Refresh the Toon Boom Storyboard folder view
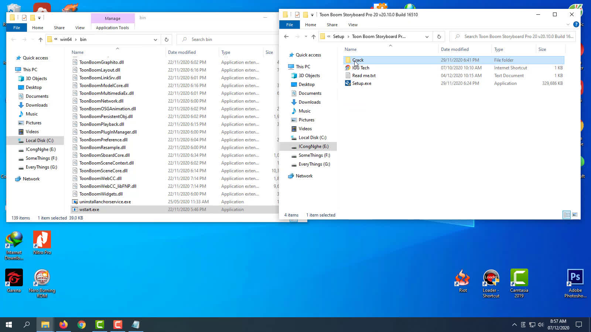591x332 pixels. [x=439, y=37]
